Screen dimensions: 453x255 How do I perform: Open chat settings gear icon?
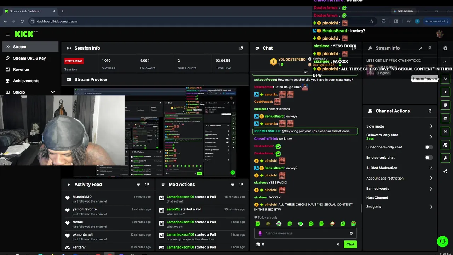point(338,244)
